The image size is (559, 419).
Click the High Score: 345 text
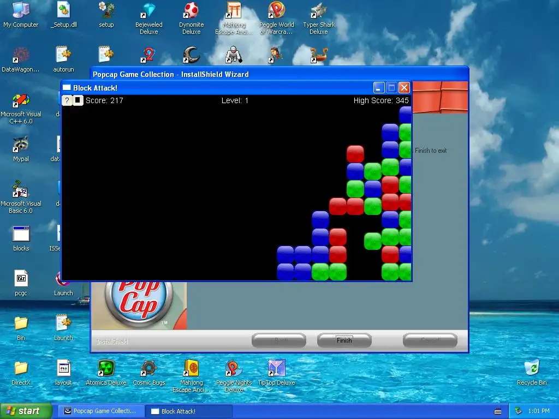(380, 100)
